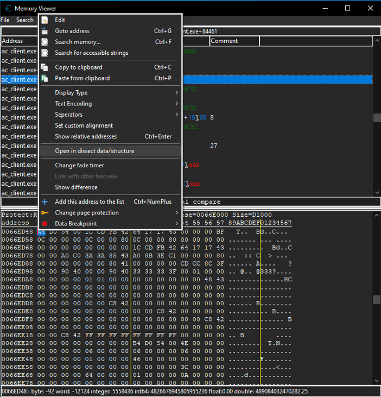Click the Paste from clipboard icon
381x397 pixels.
point(45,78)
